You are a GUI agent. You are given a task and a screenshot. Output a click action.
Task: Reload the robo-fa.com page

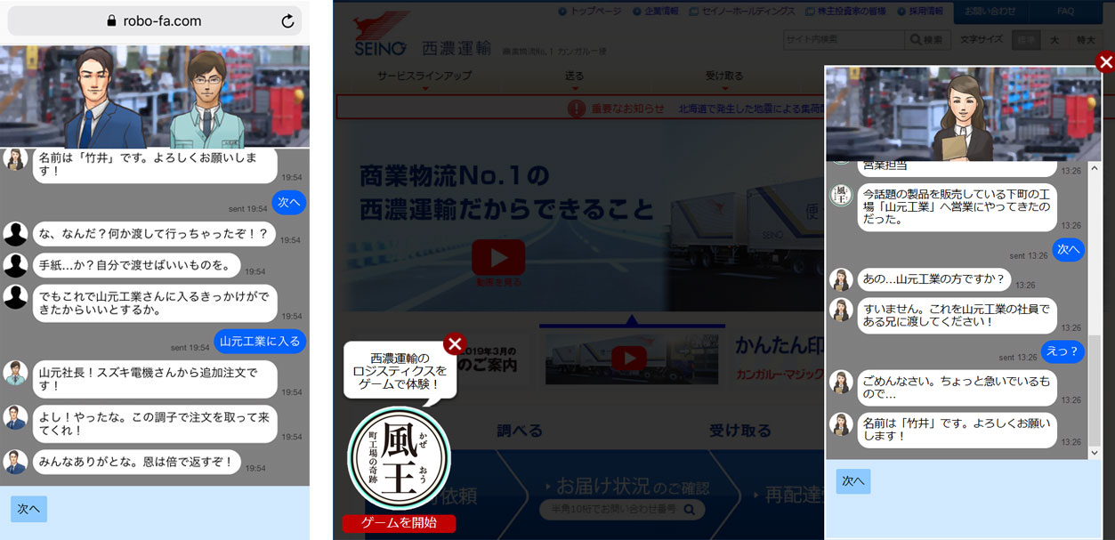point(287,20)
